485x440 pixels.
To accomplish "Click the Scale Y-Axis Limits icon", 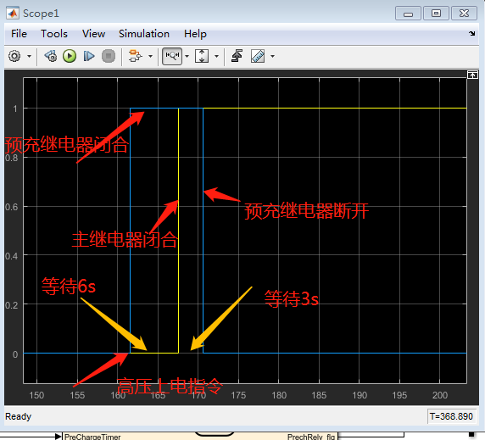I will tap(202, 56).
